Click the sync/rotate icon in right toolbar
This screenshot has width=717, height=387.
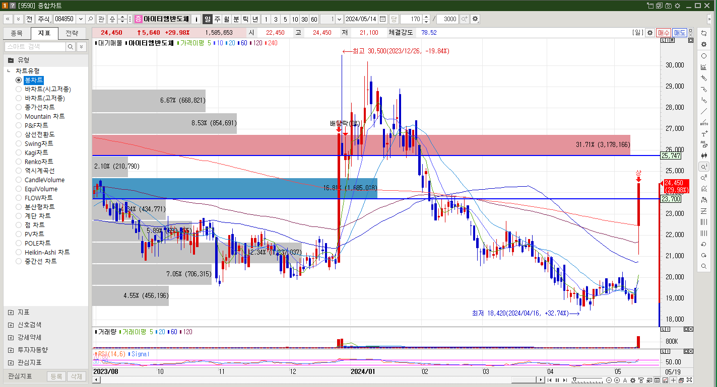704,33
